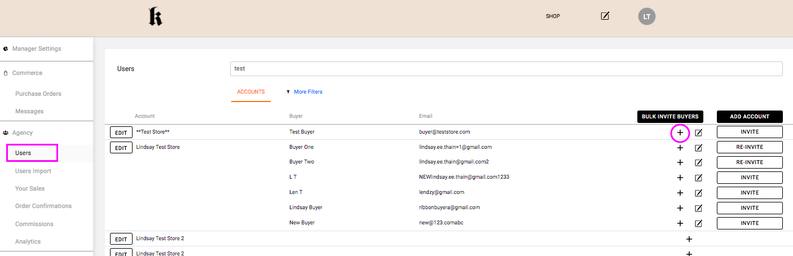This screenshot has width=793, height=256.
Task: Open the compose note icon in header
Action: pyautogui.click(x=605, y=16)
